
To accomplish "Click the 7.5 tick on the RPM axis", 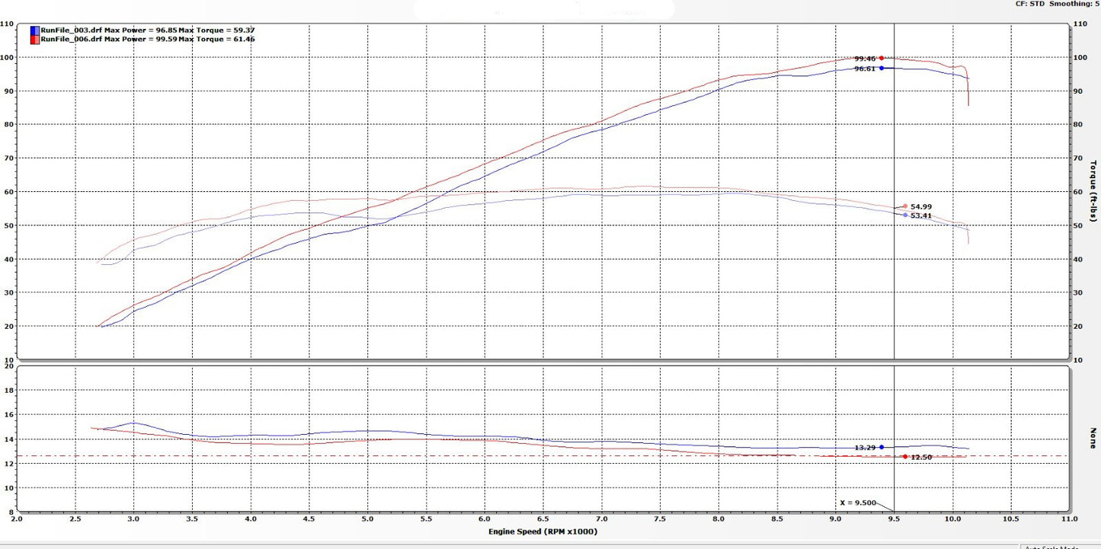I will pos(660,518).
